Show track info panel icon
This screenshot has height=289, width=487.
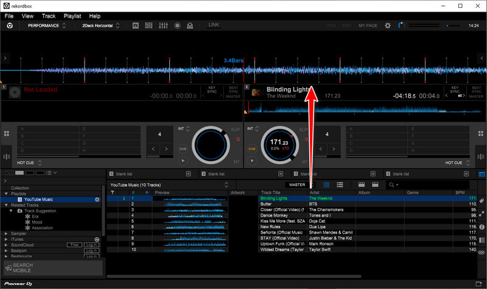tap(482, 227)
